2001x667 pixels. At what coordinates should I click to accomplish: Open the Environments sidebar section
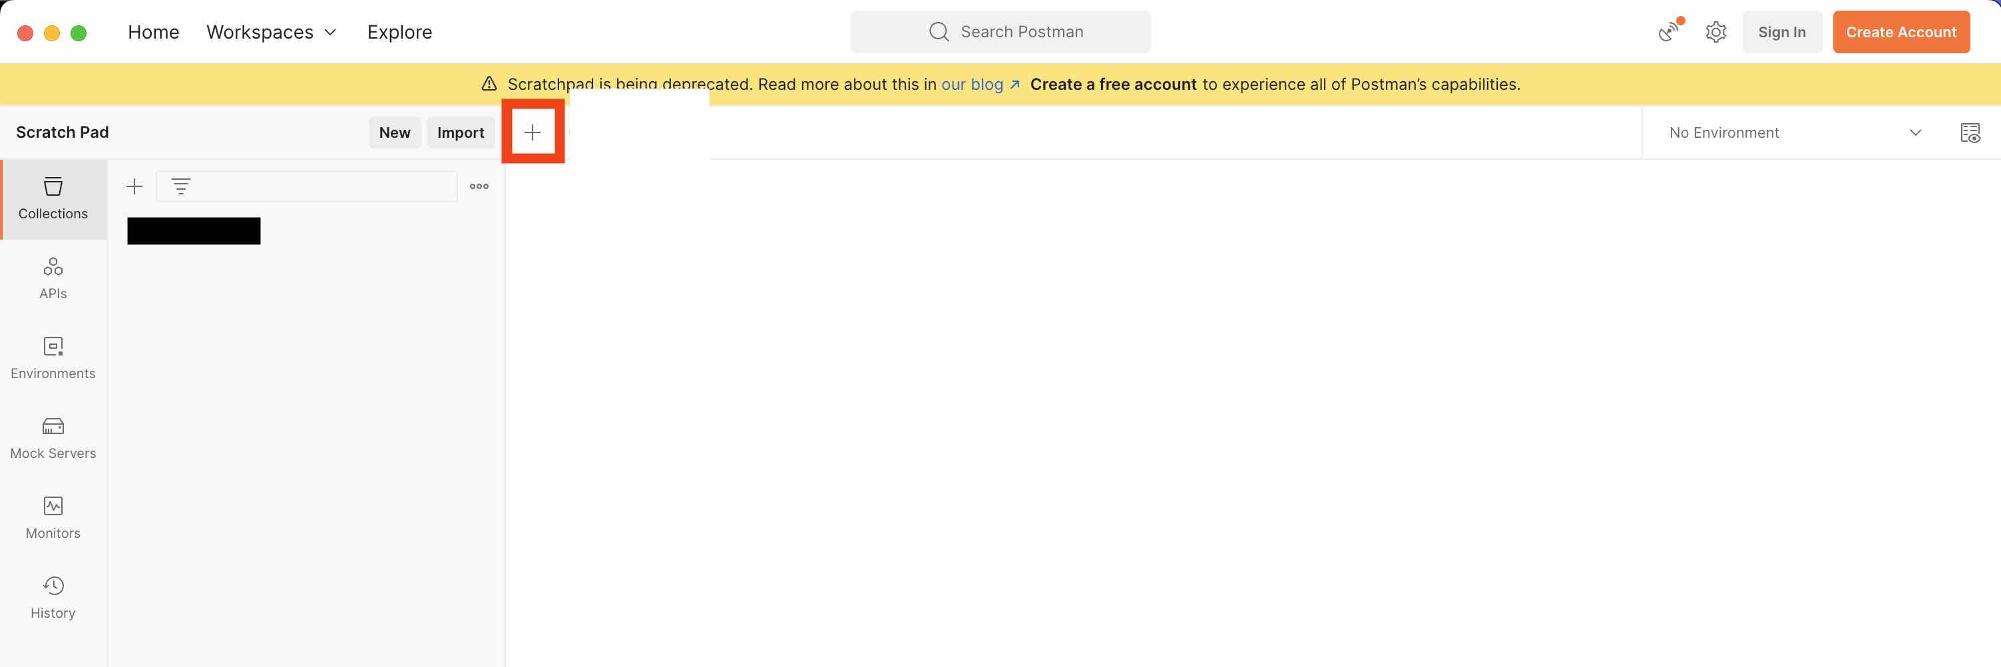(x=53, y=359)
